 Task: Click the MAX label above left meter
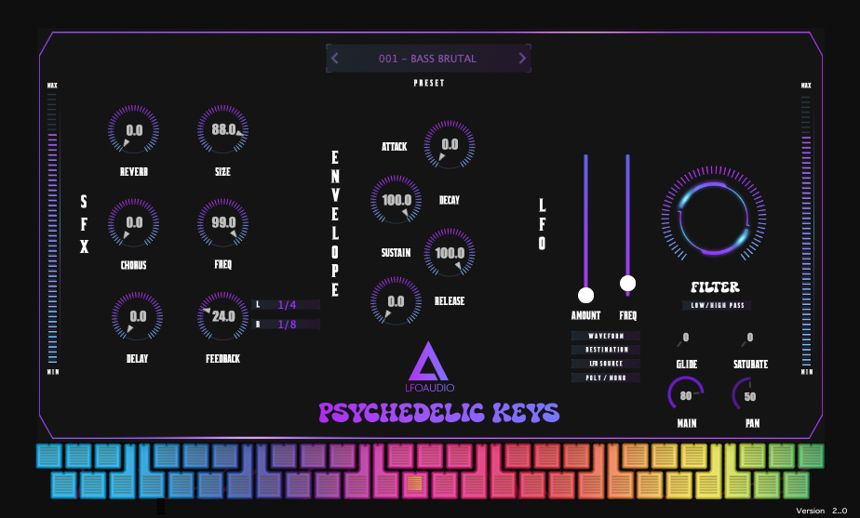click(x=53, y=86)
